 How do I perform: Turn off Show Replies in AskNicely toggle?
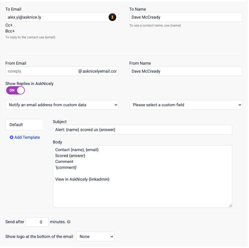point(15,90)
